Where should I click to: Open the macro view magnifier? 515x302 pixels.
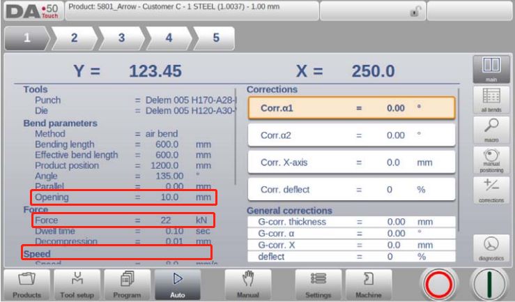click(491, 130)
